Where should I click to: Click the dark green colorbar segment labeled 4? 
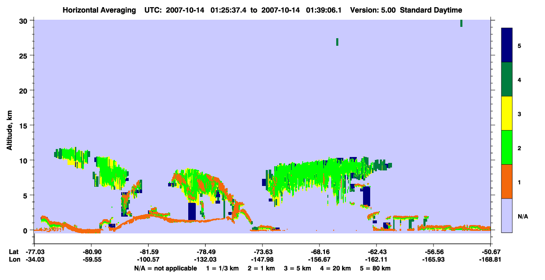click(507, 79)
